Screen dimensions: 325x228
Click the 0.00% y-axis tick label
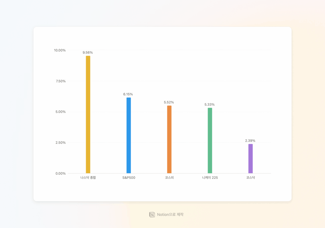(x=60, y=173)
